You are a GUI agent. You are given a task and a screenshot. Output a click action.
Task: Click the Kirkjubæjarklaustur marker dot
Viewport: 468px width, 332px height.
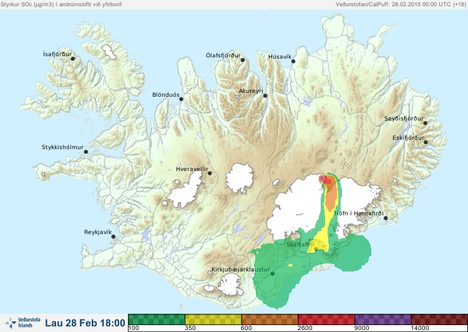click(272, 273)
